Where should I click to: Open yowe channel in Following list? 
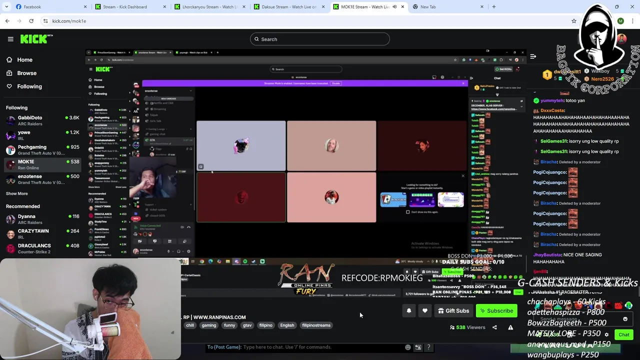click(42, 135)
